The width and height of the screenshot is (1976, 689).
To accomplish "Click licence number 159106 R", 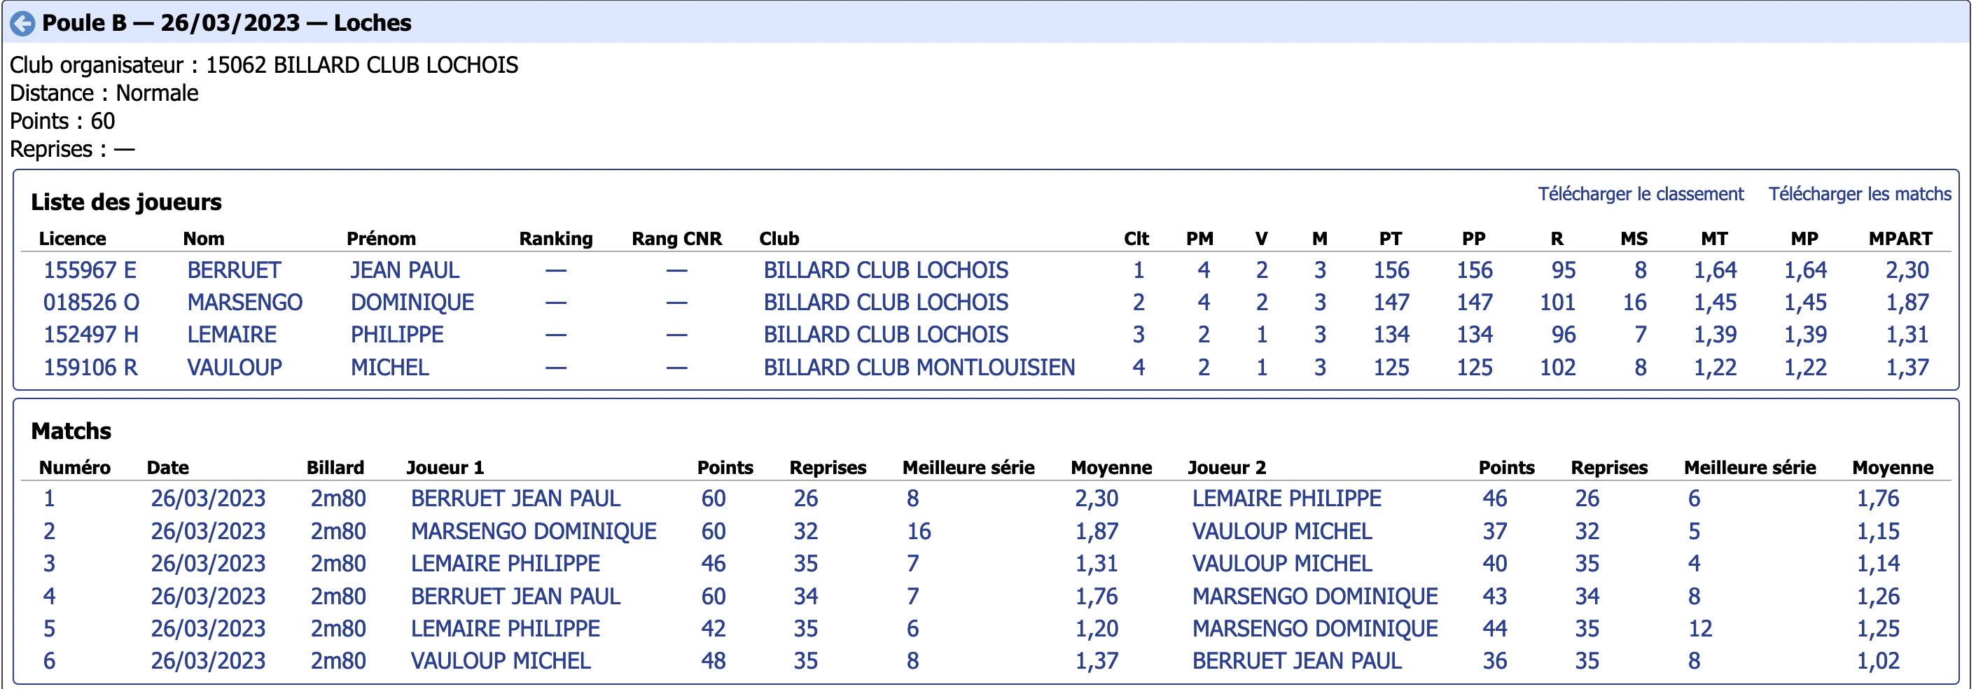I will tap(90, 368).
